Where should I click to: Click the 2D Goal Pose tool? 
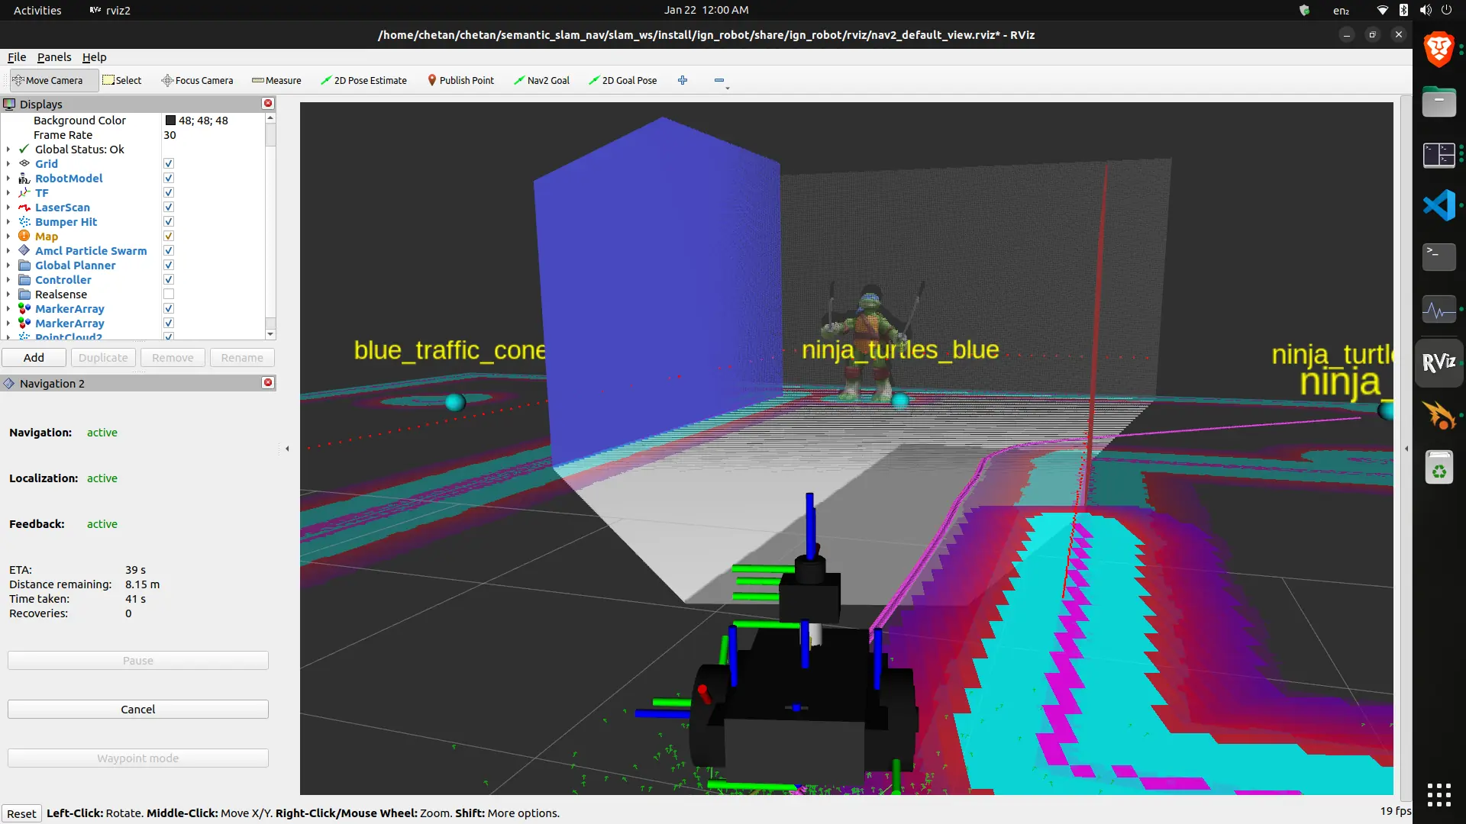622,80
